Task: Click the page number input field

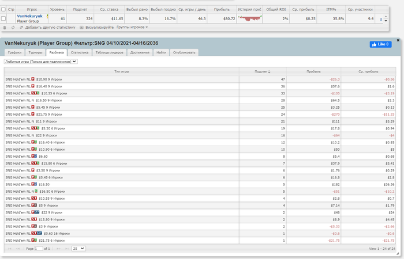Action: coord(39,249)
